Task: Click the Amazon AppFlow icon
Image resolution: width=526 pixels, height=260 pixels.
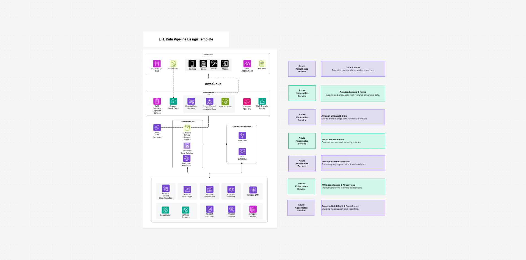Action: pyautogui.click(x=247, y=102)
